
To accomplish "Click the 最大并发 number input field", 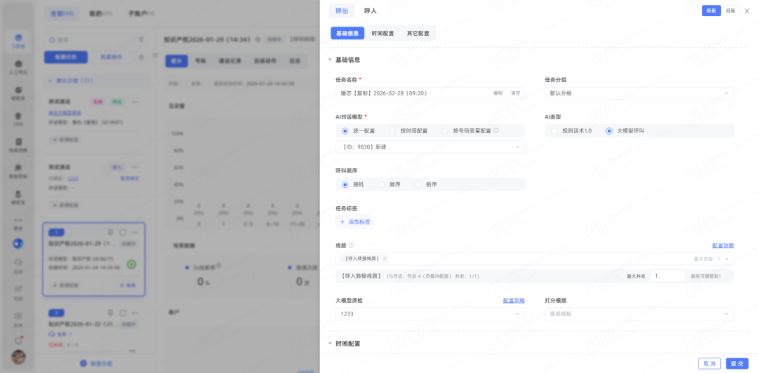I will 667,276.
